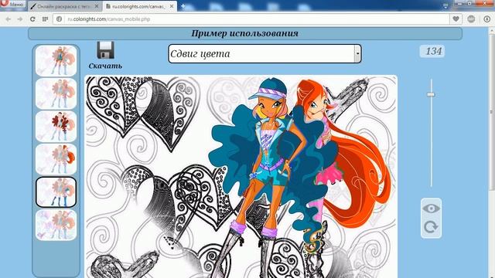Click the color shift vertical slider handle

[x=431, y=94]
